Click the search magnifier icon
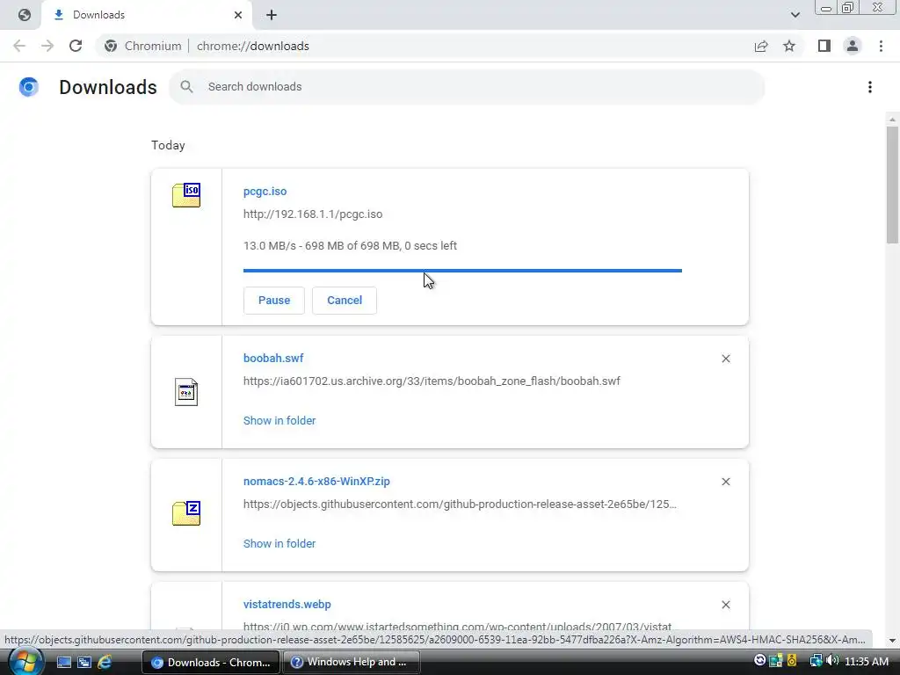900x675 pixels. 186,87
